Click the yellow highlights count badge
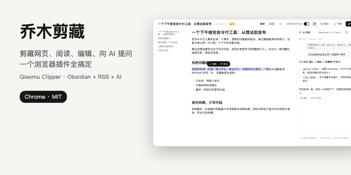This screenshot has width=351, height=175. point(232,24)
